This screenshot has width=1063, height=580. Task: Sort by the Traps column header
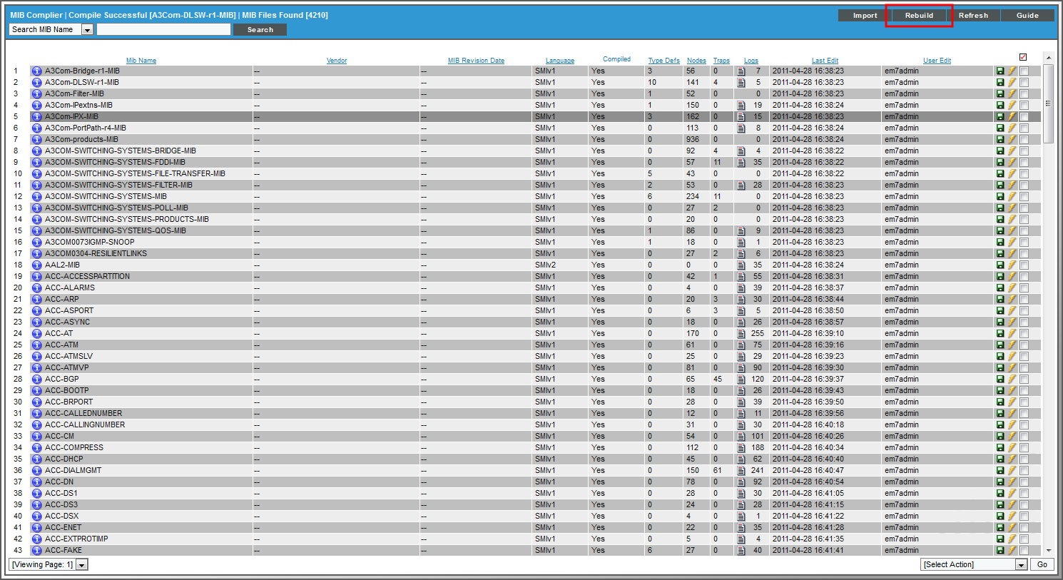tap(721, 60)
